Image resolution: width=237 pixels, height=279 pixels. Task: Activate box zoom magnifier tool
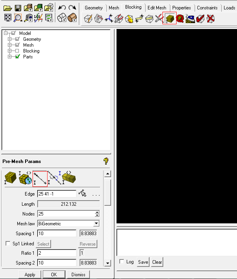[18, 18]
